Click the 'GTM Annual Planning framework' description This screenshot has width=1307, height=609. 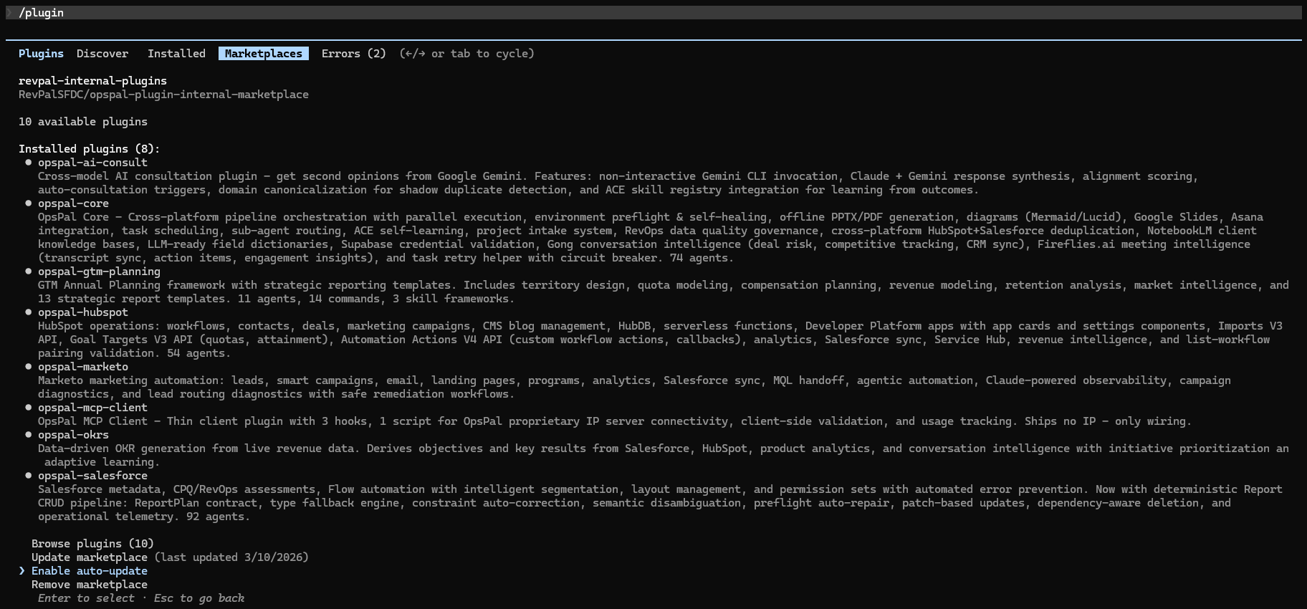664,292
